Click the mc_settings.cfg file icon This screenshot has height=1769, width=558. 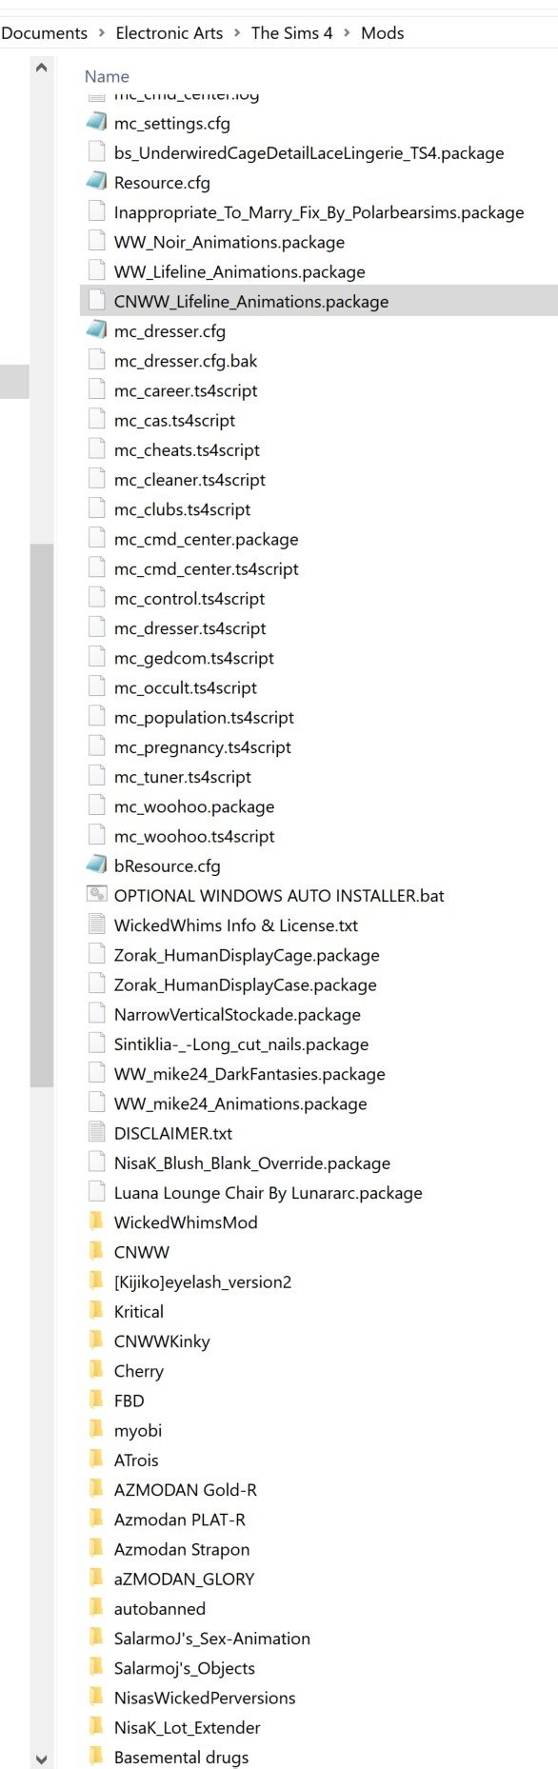(x=96, y=123)
